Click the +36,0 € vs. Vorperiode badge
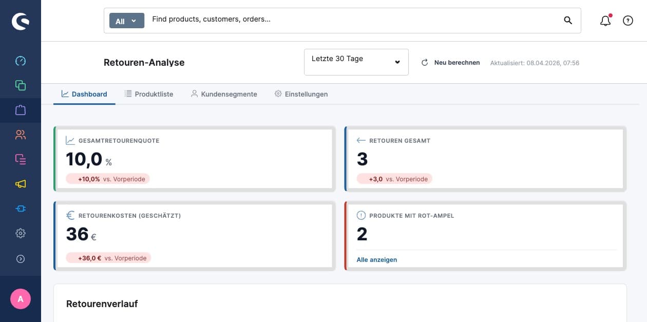Screen dimensions: 647x322 point(108,258)
